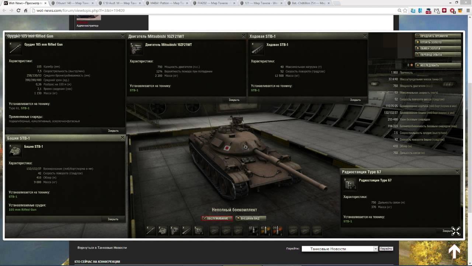Click the browser home icon
The height and width of the screenshot is (266, 472).
click(26, 11)
